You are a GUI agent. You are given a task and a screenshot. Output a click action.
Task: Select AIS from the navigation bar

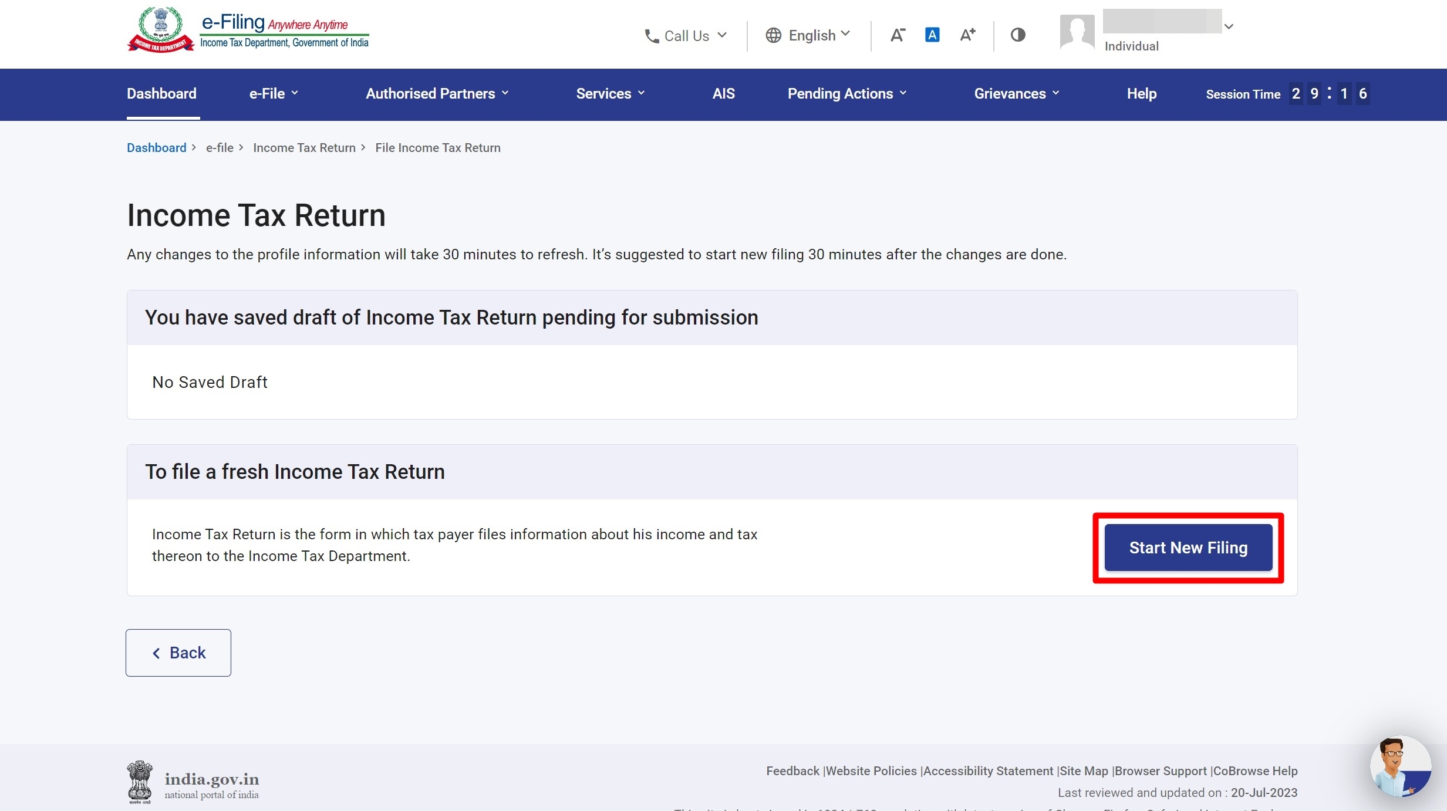click(x=722, y=93)
